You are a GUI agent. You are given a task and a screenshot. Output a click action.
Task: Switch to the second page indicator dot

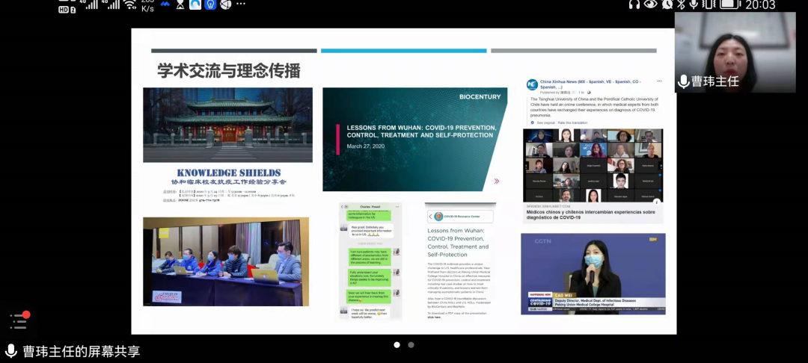tap(411, 345)
